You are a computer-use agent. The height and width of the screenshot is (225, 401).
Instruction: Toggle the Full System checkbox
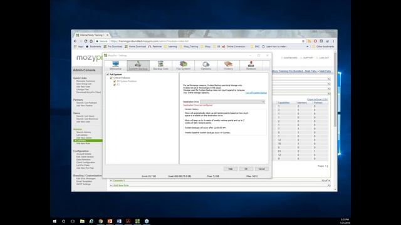pyautogui.click(x=108, y=74)
